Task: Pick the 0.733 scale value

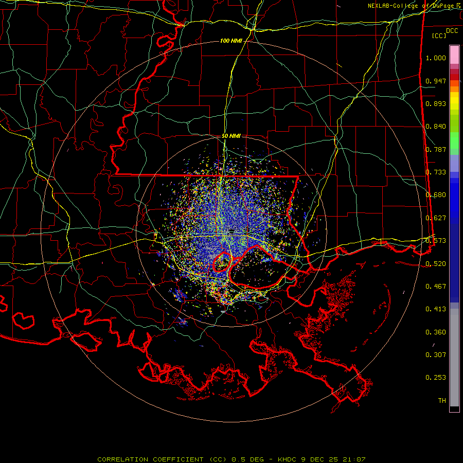Action: coord(436,172)
